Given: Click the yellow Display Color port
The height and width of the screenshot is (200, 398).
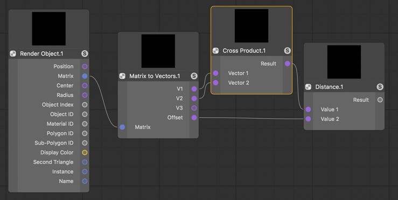Looking at the screenshot, I should [85, 153].
